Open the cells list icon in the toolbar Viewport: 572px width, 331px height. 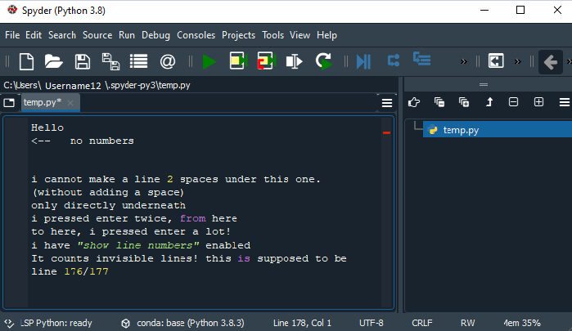pyautogui.click(x=138, y=61)
